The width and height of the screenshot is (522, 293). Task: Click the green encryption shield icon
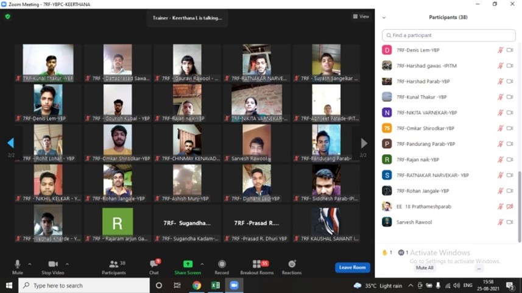point(7,16)
